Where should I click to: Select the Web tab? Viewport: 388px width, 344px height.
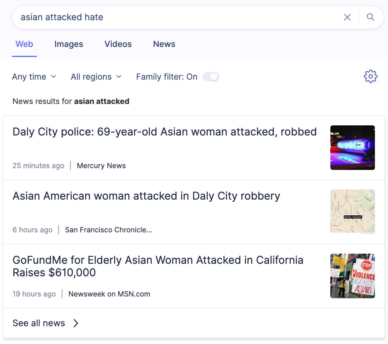pyautogui.click(x=24, y=44)
